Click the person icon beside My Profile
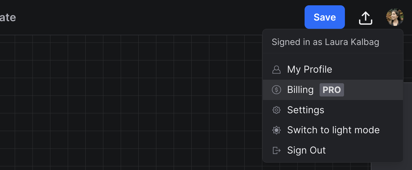Screen dimensions: 412x170 [276, 69]
